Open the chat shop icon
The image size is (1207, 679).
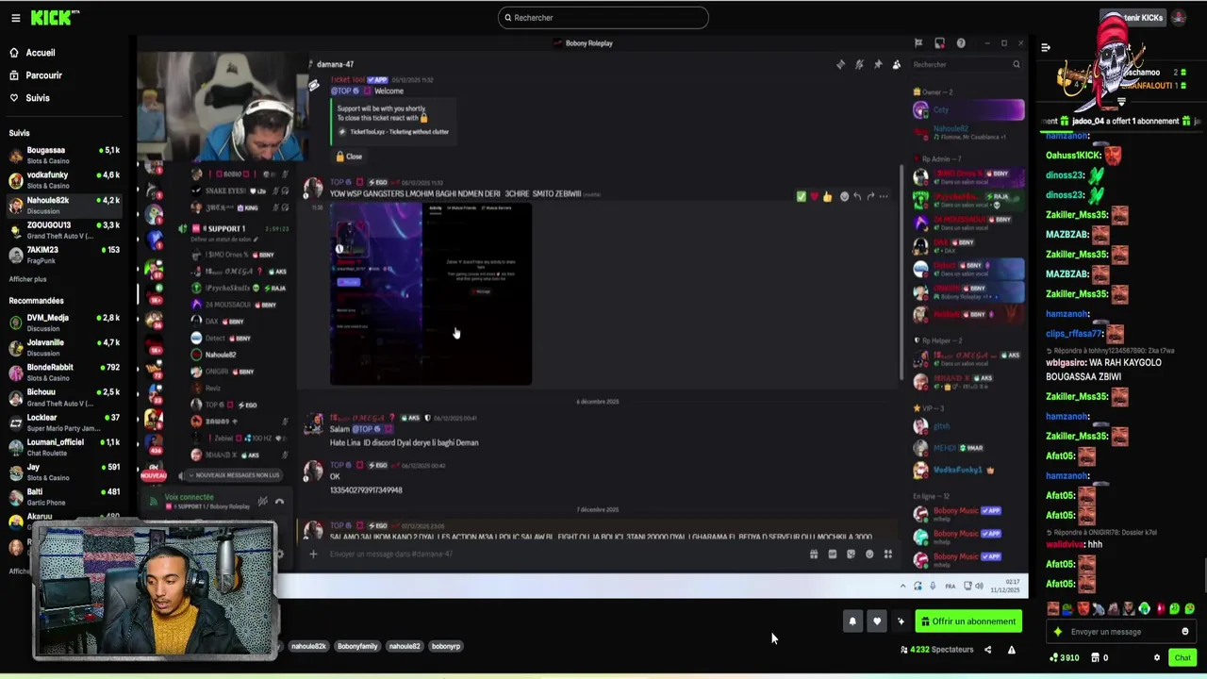[x=1098, y=657]
